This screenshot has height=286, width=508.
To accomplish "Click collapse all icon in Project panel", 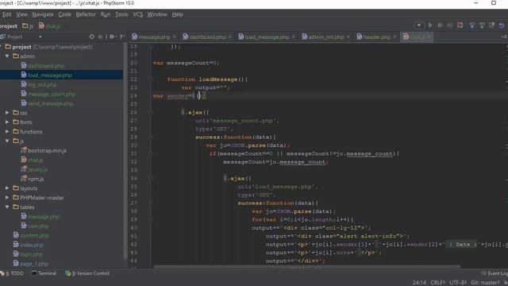I will 101,37.
